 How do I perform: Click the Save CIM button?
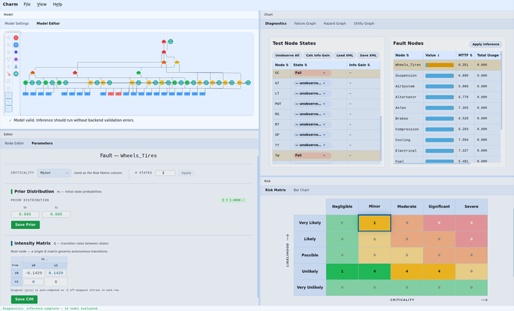(24, 299)
